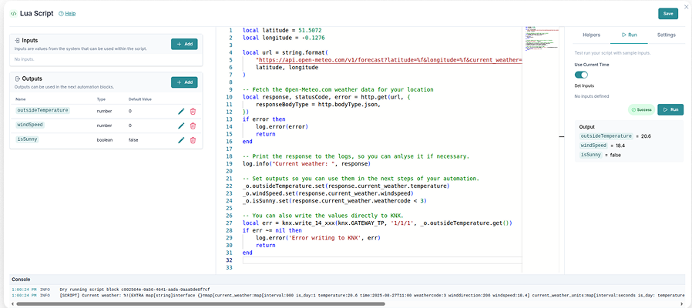This screenshot has width=692, height=308.
Task: Click the local latitude = 51.5072 code line
Action: (x=282, y=31)
